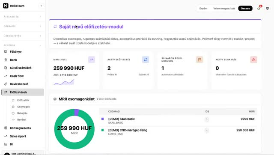This screenshot has width=274, height=155.
Task: Click the layers icon beside MRR csomagonként
Action: pyautogui.click(x=55, y=99)
